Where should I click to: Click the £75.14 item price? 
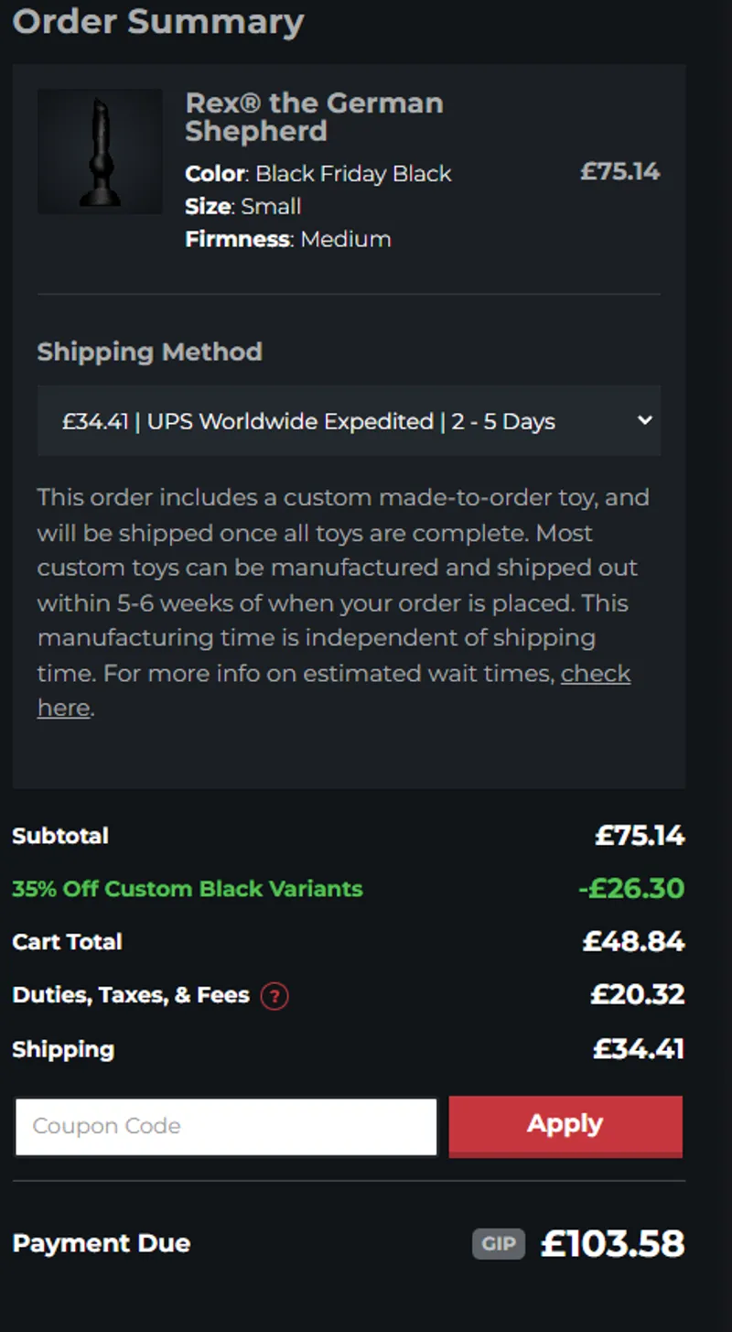pos(619,172)
